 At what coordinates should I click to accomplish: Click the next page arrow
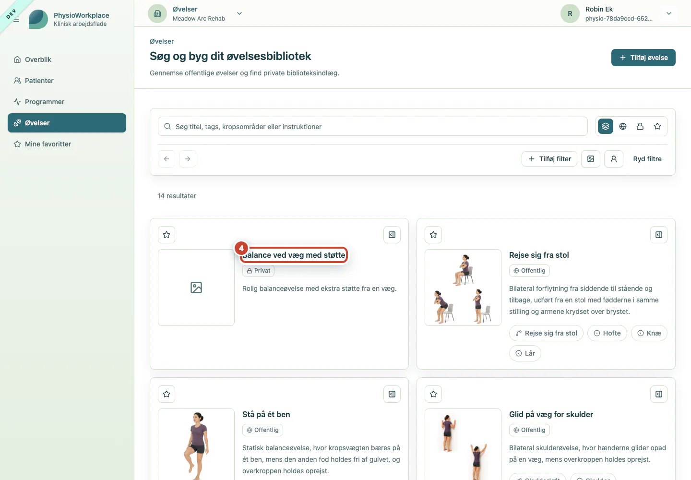coord(188,159)
